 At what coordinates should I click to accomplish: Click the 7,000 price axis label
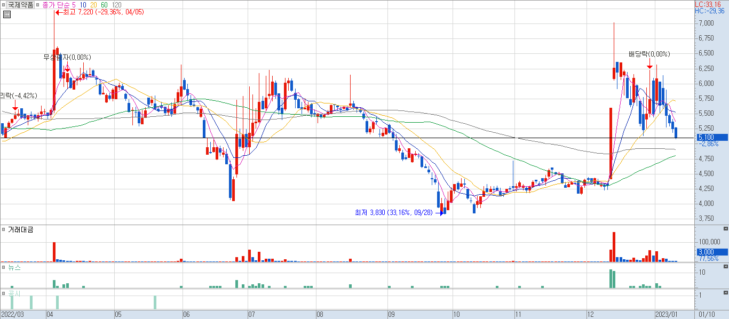[707, 23]
